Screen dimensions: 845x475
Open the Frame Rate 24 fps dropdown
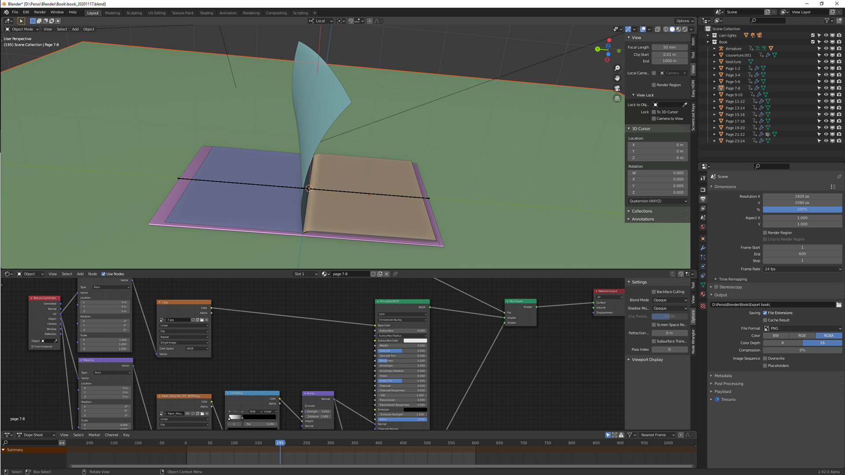click(802, 269)
